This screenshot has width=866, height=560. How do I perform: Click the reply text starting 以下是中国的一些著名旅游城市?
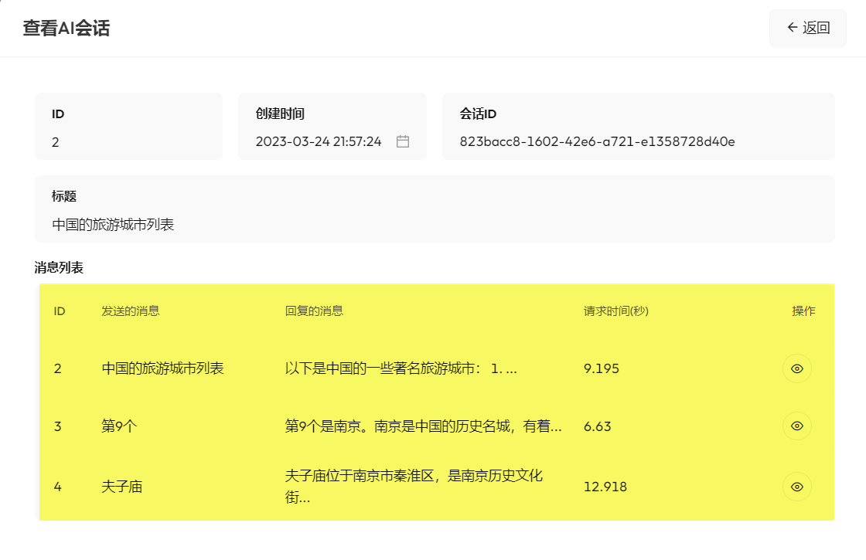[x=401, y=368]
